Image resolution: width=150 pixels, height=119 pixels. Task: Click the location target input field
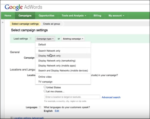(72, 97)
